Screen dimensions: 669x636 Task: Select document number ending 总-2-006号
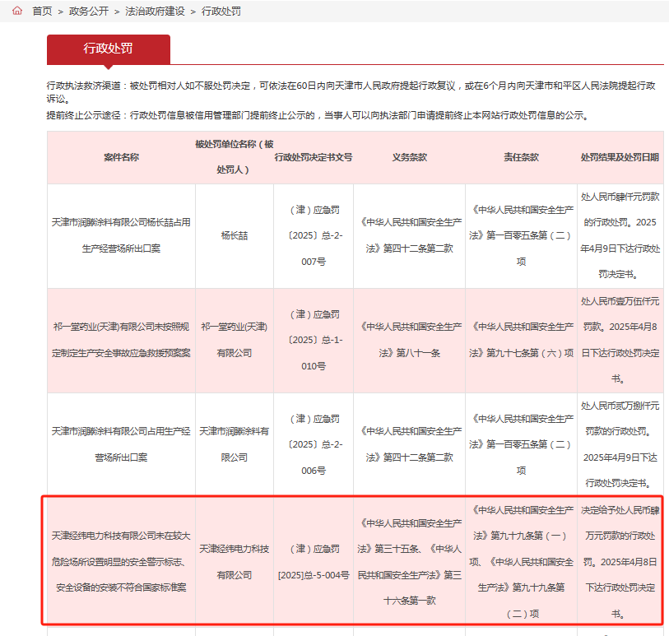314,444
